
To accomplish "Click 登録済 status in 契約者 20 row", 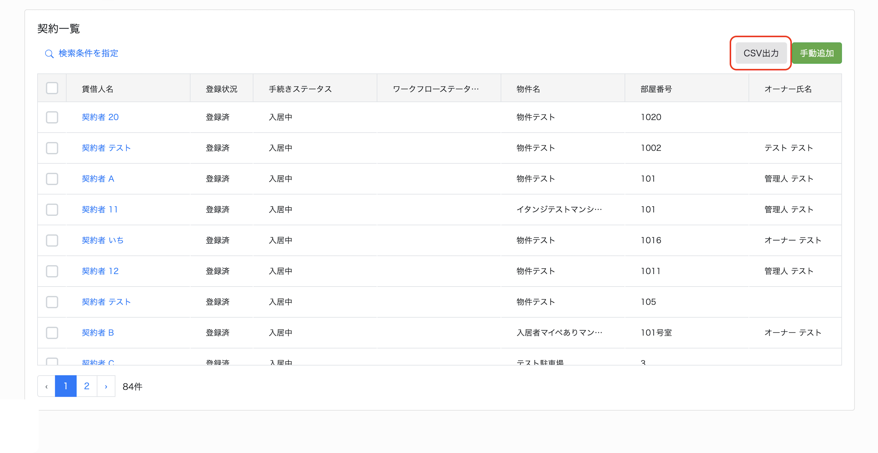I will pos(217,117).
